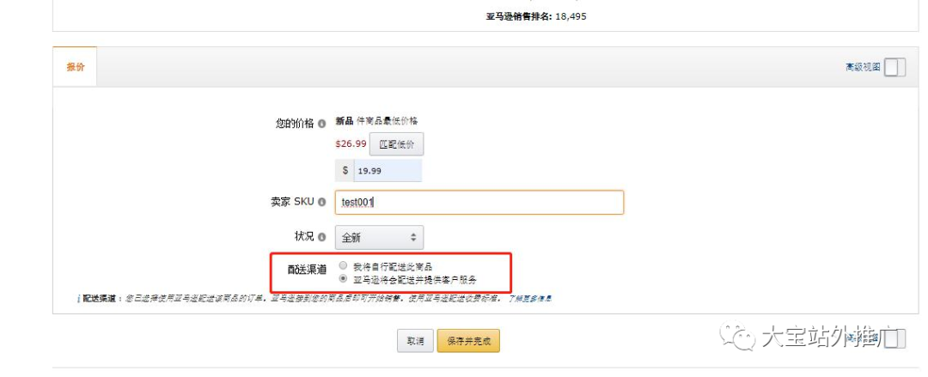The height and width of the screenshot is (377, 928).
Task: Switch to the 报价 tab
Action: pyautogui.click(x=76, y=67)
